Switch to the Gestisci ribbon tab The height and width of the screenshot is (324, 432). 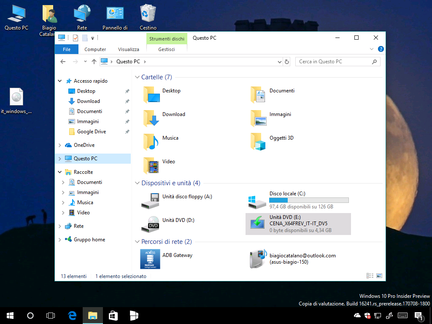167,49
